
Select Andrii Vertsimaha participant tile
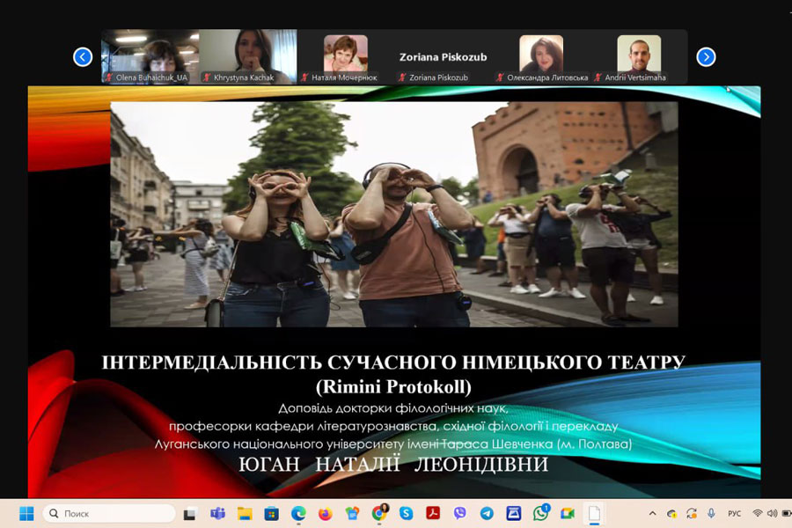pyautogui.click(x=639, y=56)
